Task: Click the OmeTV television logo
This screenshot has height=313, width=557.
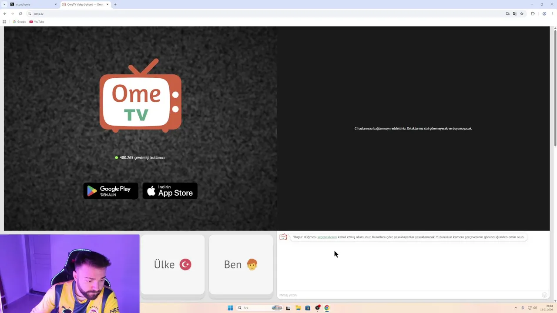Action: [x=141, y=95]
